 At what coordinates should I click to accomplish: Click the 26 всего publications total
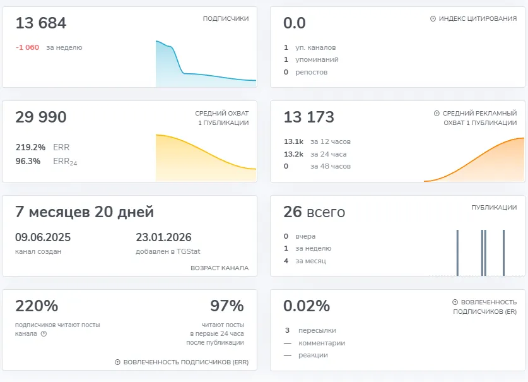314,212
